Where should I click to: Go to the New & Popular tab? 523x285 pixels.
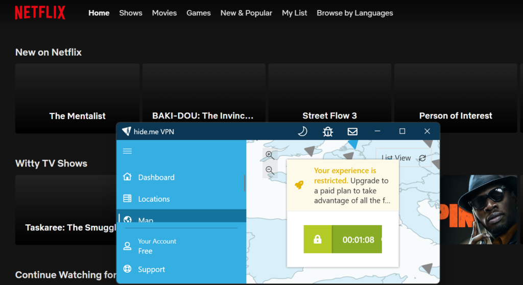click(x=246, y=13)
